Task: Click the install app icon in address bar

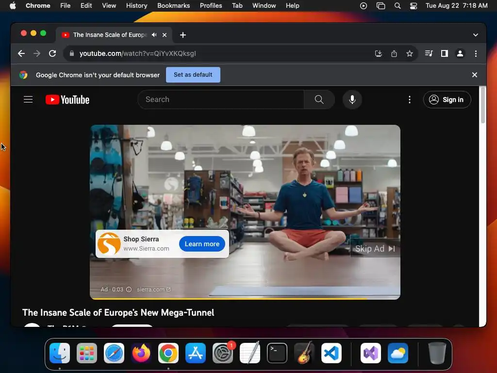Action: tap(379, 53)
